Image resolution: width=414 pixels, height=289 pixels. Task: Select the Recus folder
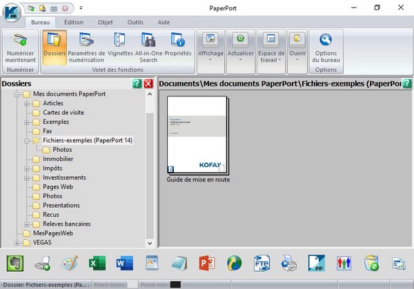pos(51,215)
